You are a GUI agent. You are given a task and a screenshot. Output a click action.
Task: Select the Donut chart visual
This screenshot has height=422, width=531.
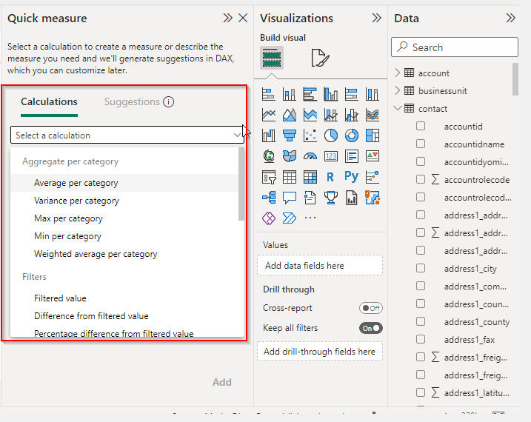pyautogui.click(x=352, y=135)
